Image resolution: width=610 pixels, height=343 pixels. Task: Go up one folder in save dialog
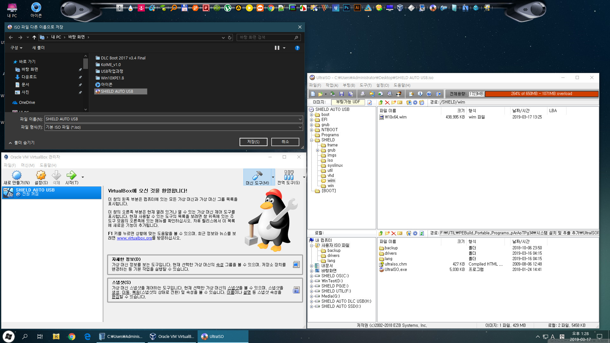point(34,37)
